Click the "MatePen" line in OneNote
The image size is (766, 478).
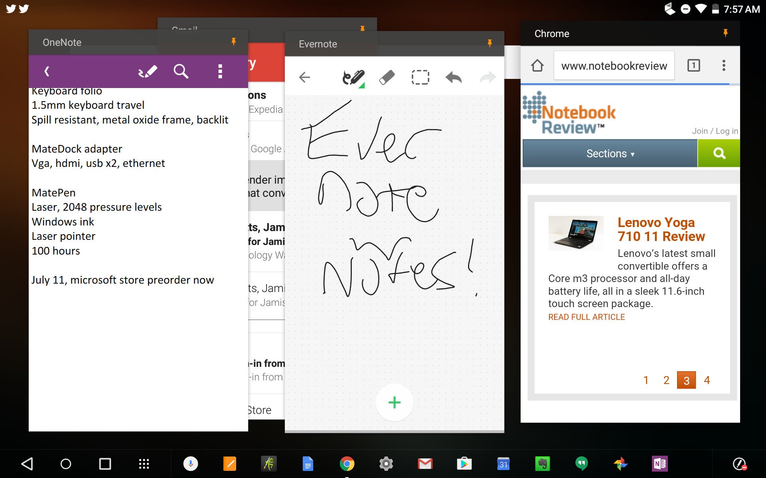point(53,193)
